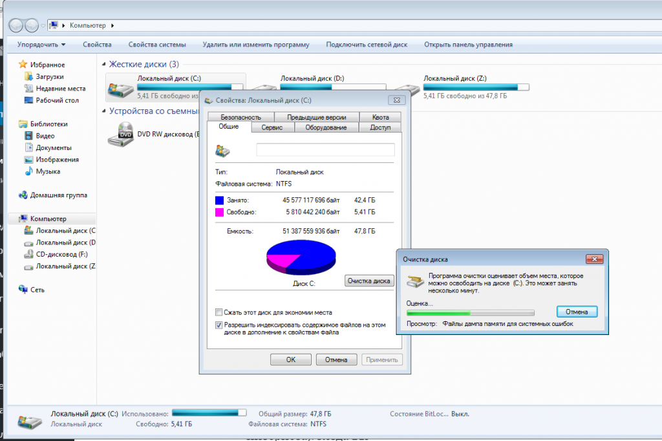Collapse the Жесткие диски group
The width and height of the screenshot is (662, 441).
click(x=104, y=64)
